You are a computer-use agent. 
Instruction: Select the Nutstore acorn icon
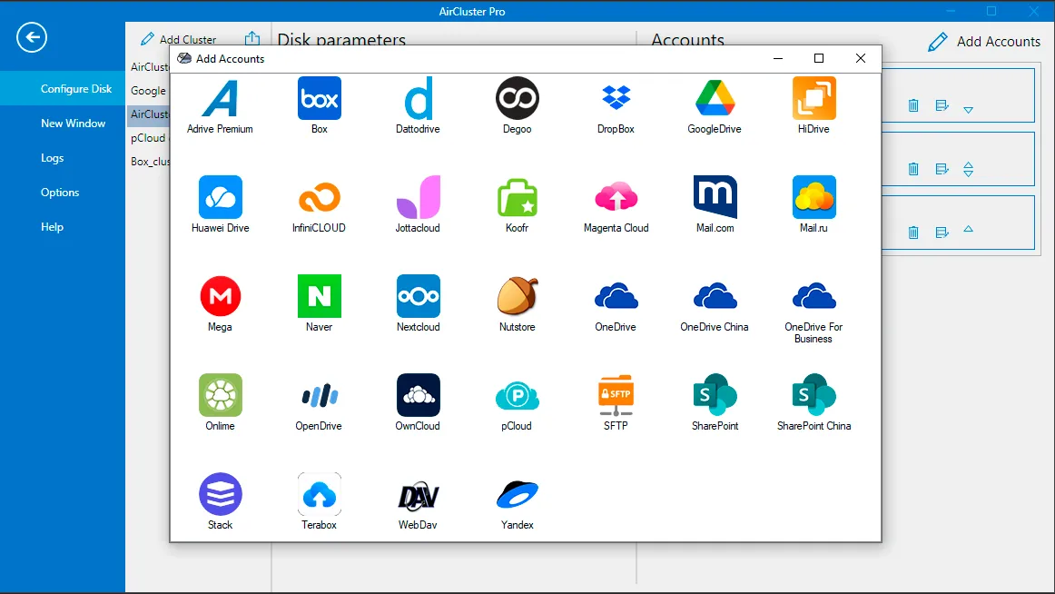pos(517,297)
